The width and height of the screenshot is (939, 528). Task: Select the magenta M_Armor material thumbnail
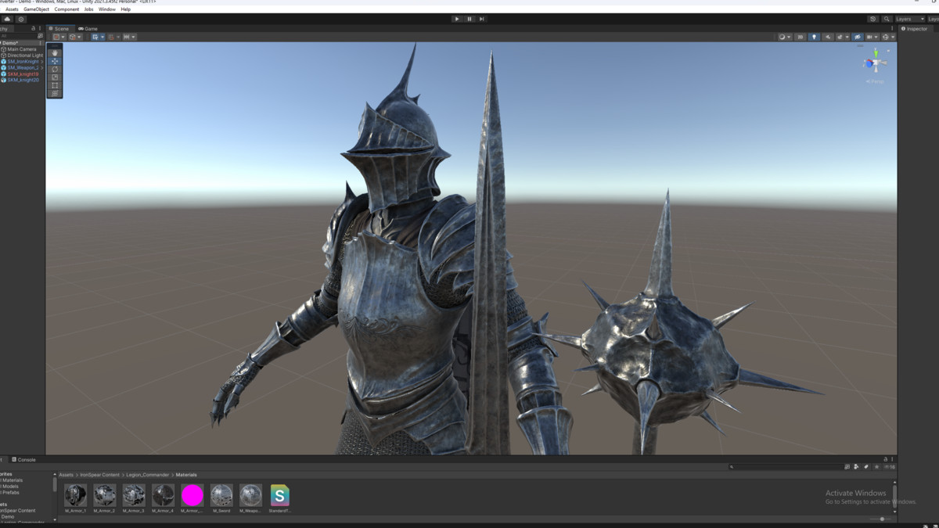click(192, 495)
